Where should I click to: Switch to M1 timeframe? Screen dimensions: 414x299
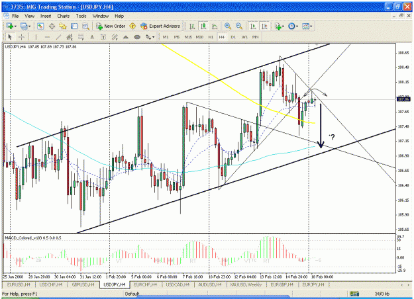pos(166,37)
